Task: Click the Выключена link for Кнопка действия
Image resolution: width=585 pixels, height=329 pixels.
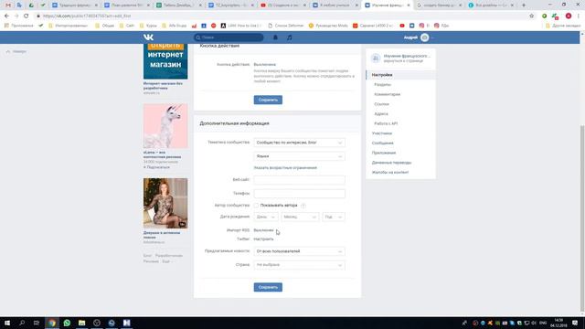Action: coord(264,65)
